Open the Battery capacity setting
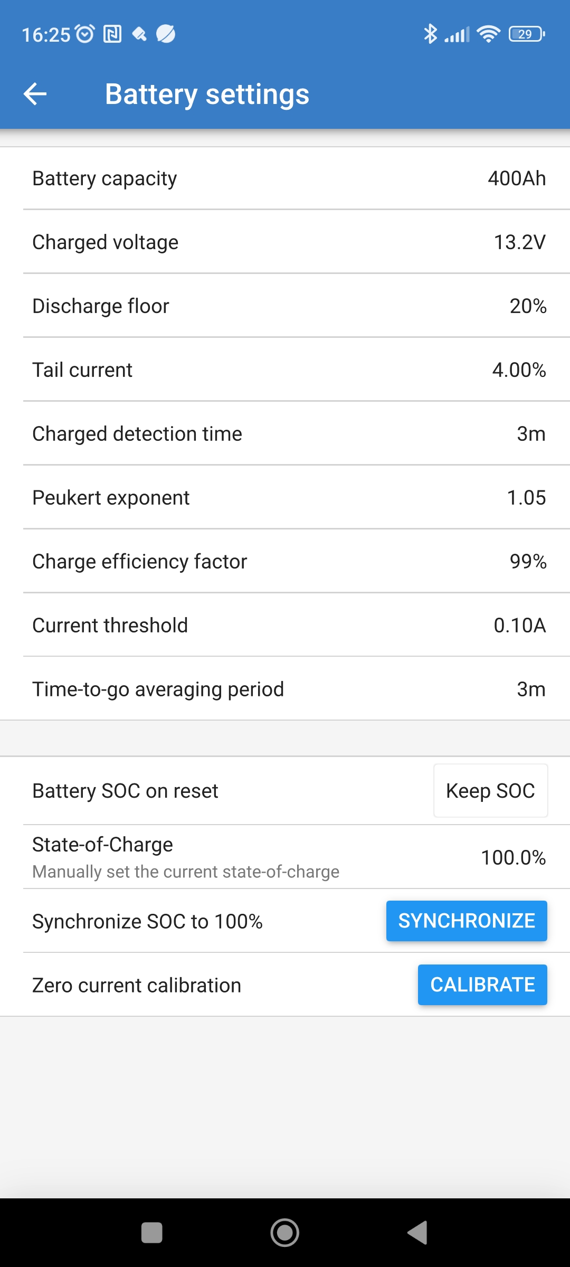Image resolution: width=570 pixels, height=1267 pixels. tap(285, 178)
